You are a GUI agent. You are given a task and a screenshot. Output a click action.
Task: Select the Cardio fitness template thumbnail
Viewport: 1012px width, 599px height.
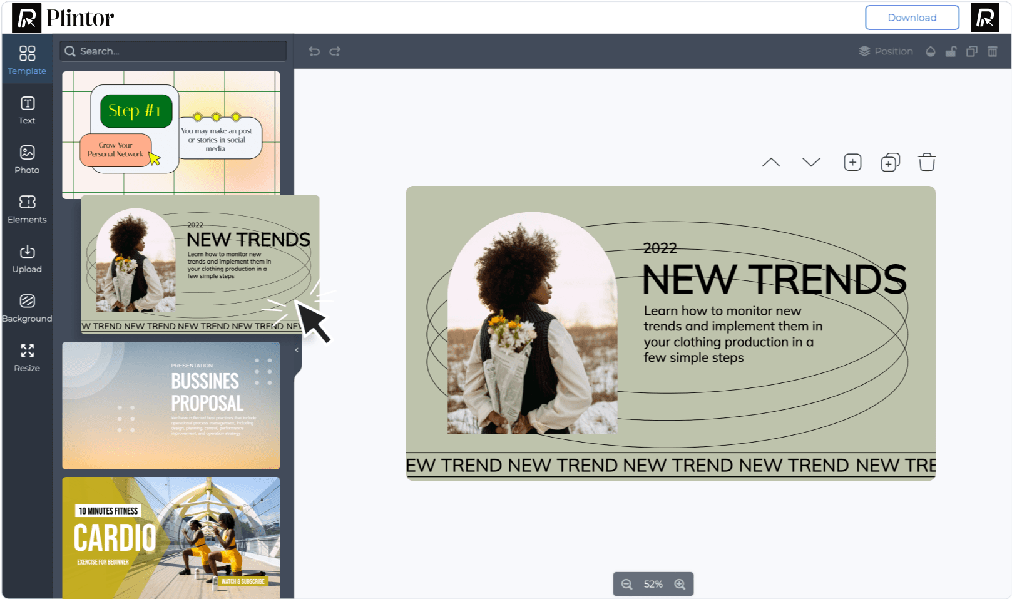[171, 537]
